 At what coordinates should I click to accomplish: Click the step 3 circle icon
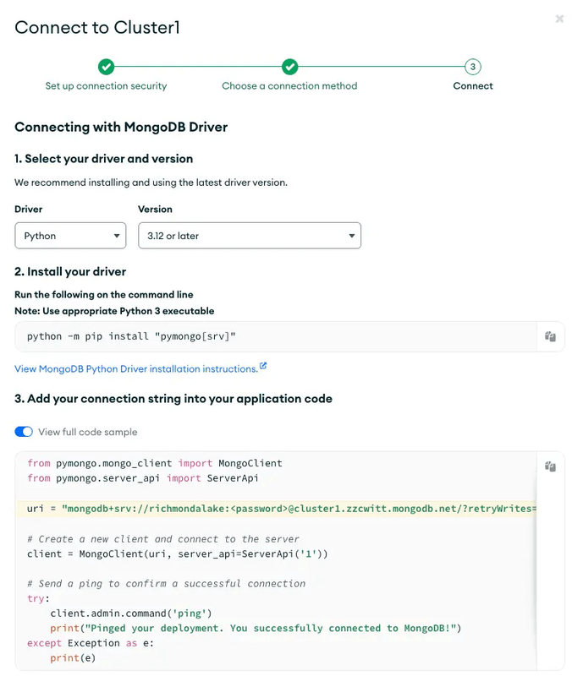click(x=473, y=67)
